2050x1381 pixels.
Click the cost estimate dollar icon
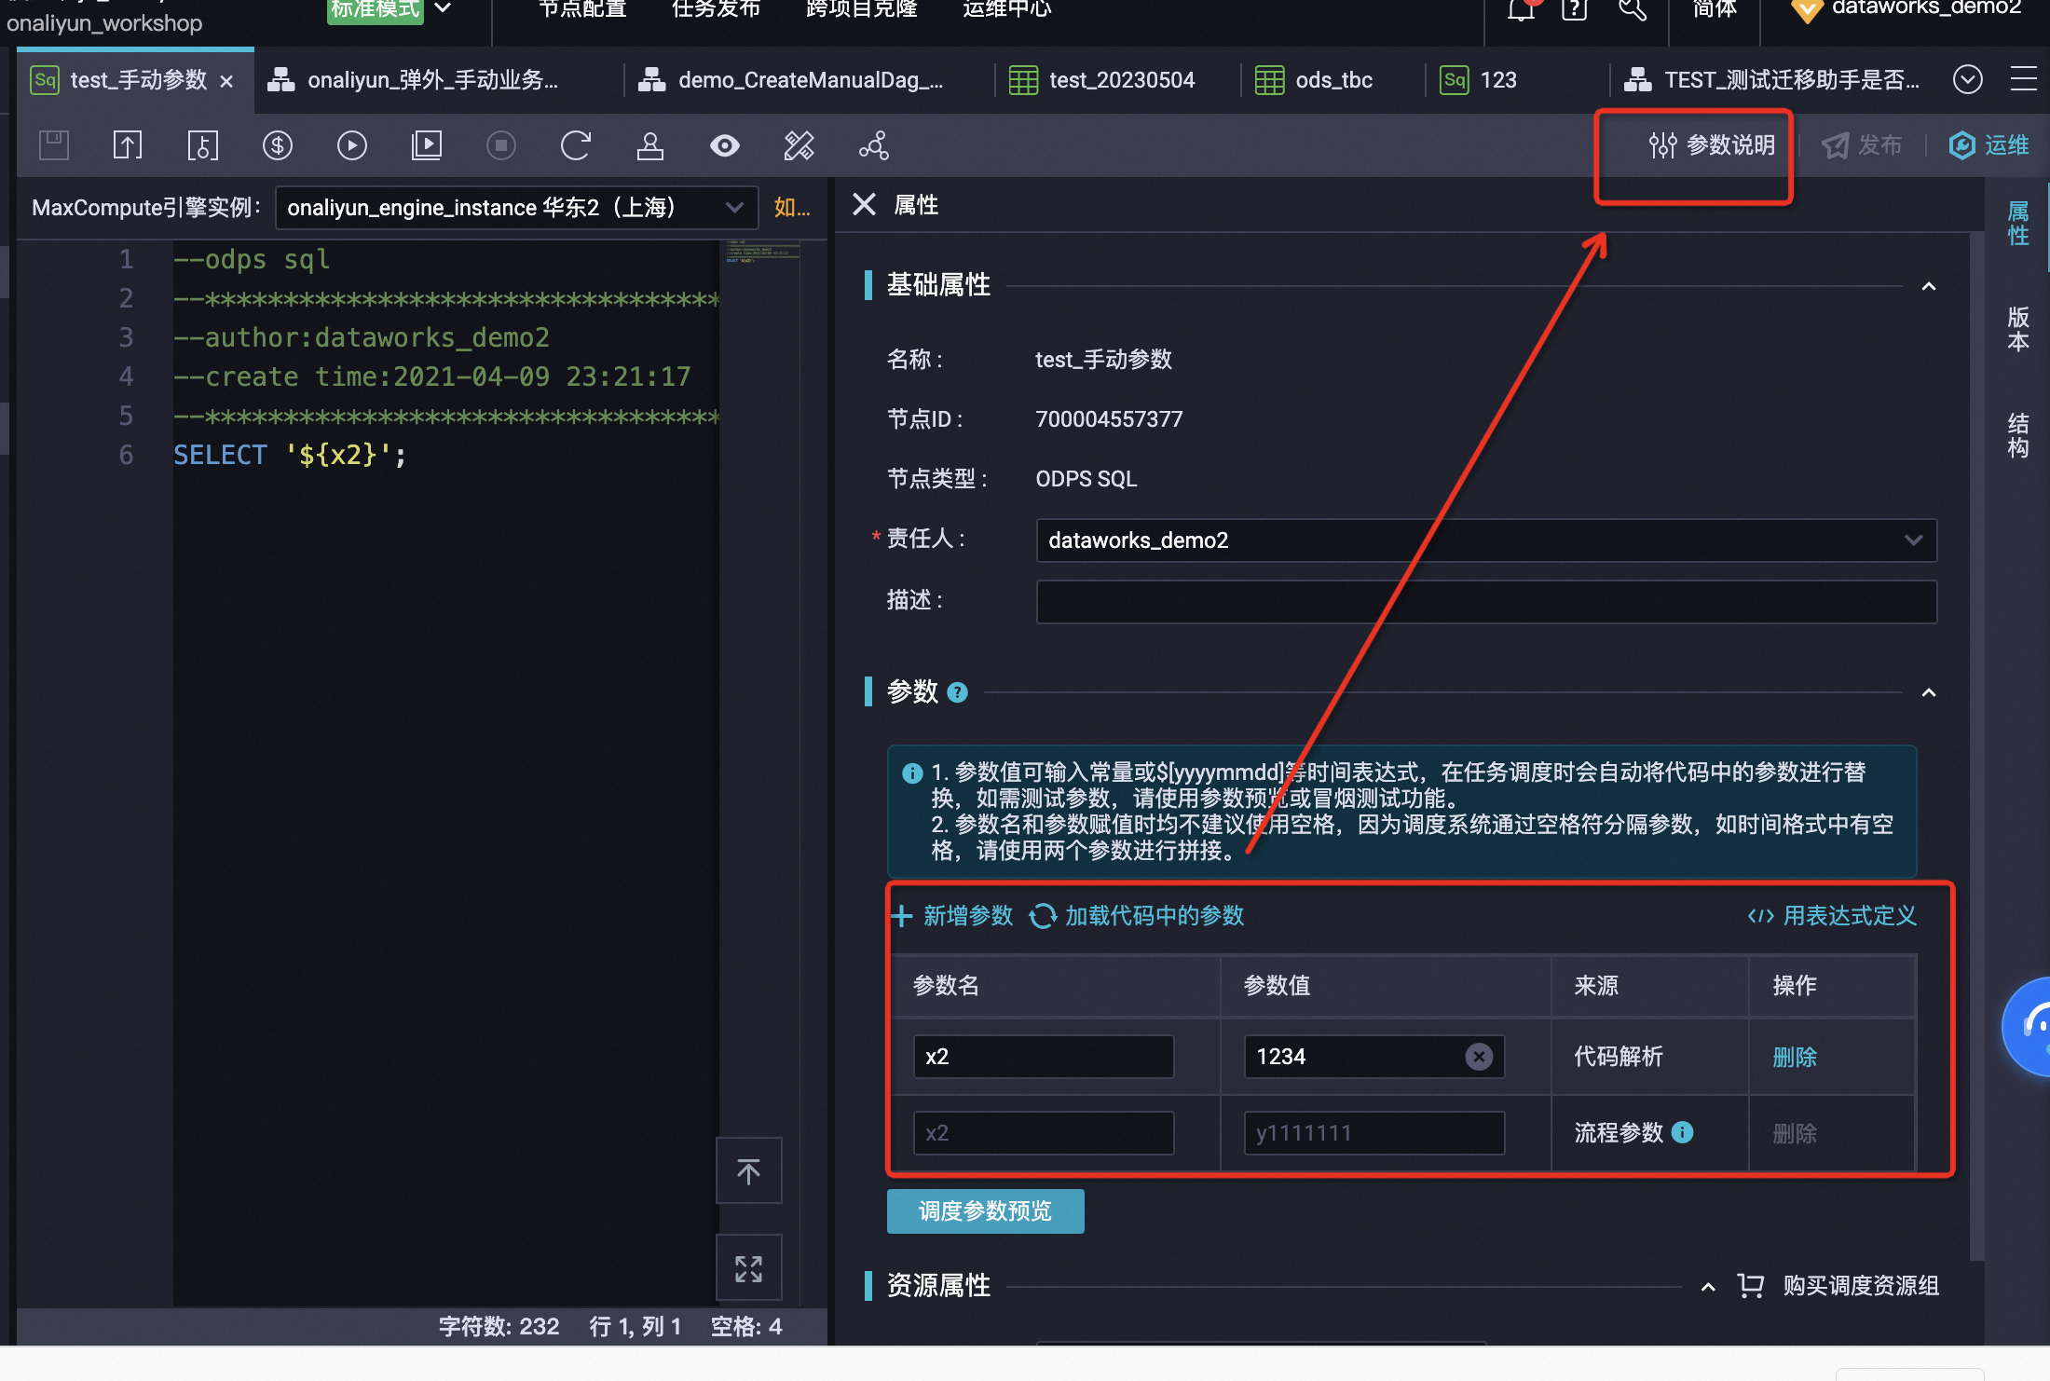pos(277,145)
